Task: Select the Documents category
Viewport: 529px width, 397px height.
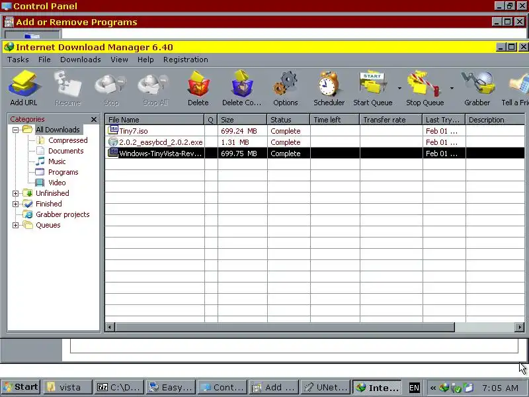Action: pyautogui.click(x=65, y=151)
